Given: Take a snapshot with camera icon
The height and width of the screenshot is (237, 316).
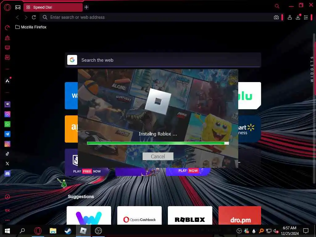Looking at the screenshot, I should point(276,17).
